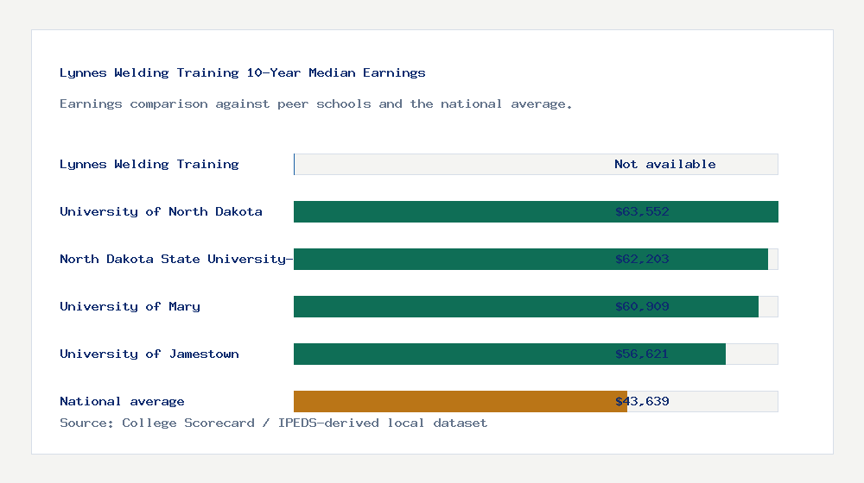
Task: Click the $60,909 bar value
Action: coord(642,306)
